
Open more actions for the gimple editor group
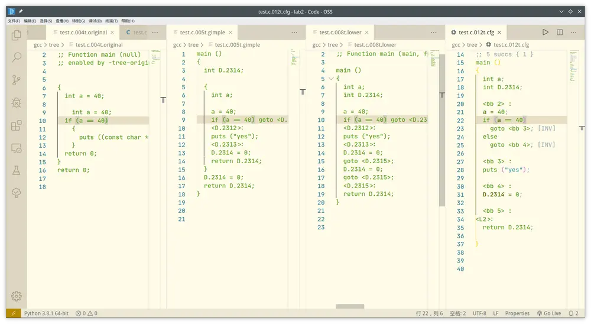pos(294,33)
